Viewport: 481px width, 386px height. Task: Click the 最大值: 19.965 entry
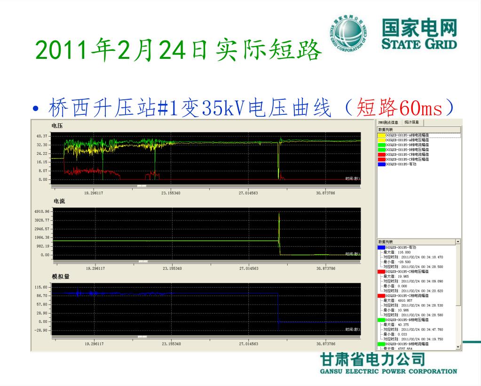[396, 276]
